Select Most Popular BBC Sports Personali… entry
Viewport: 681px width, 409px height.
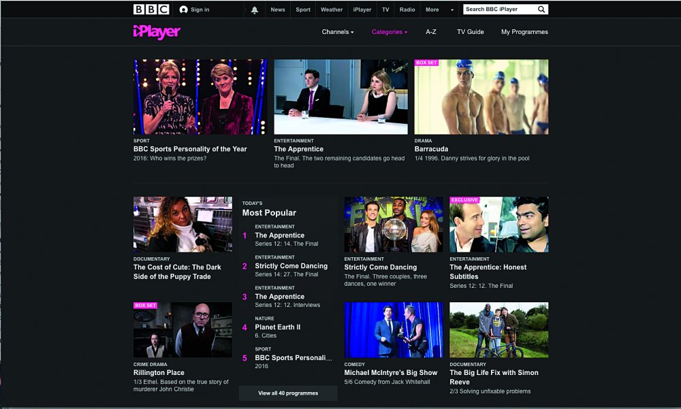pos(293,358)
